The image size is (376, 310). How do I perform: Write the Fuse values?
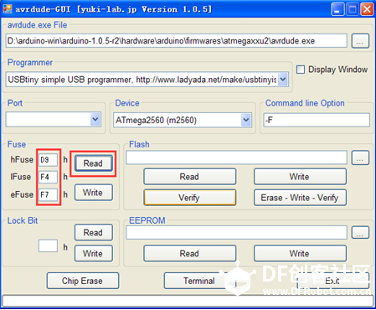pos(93,193)
